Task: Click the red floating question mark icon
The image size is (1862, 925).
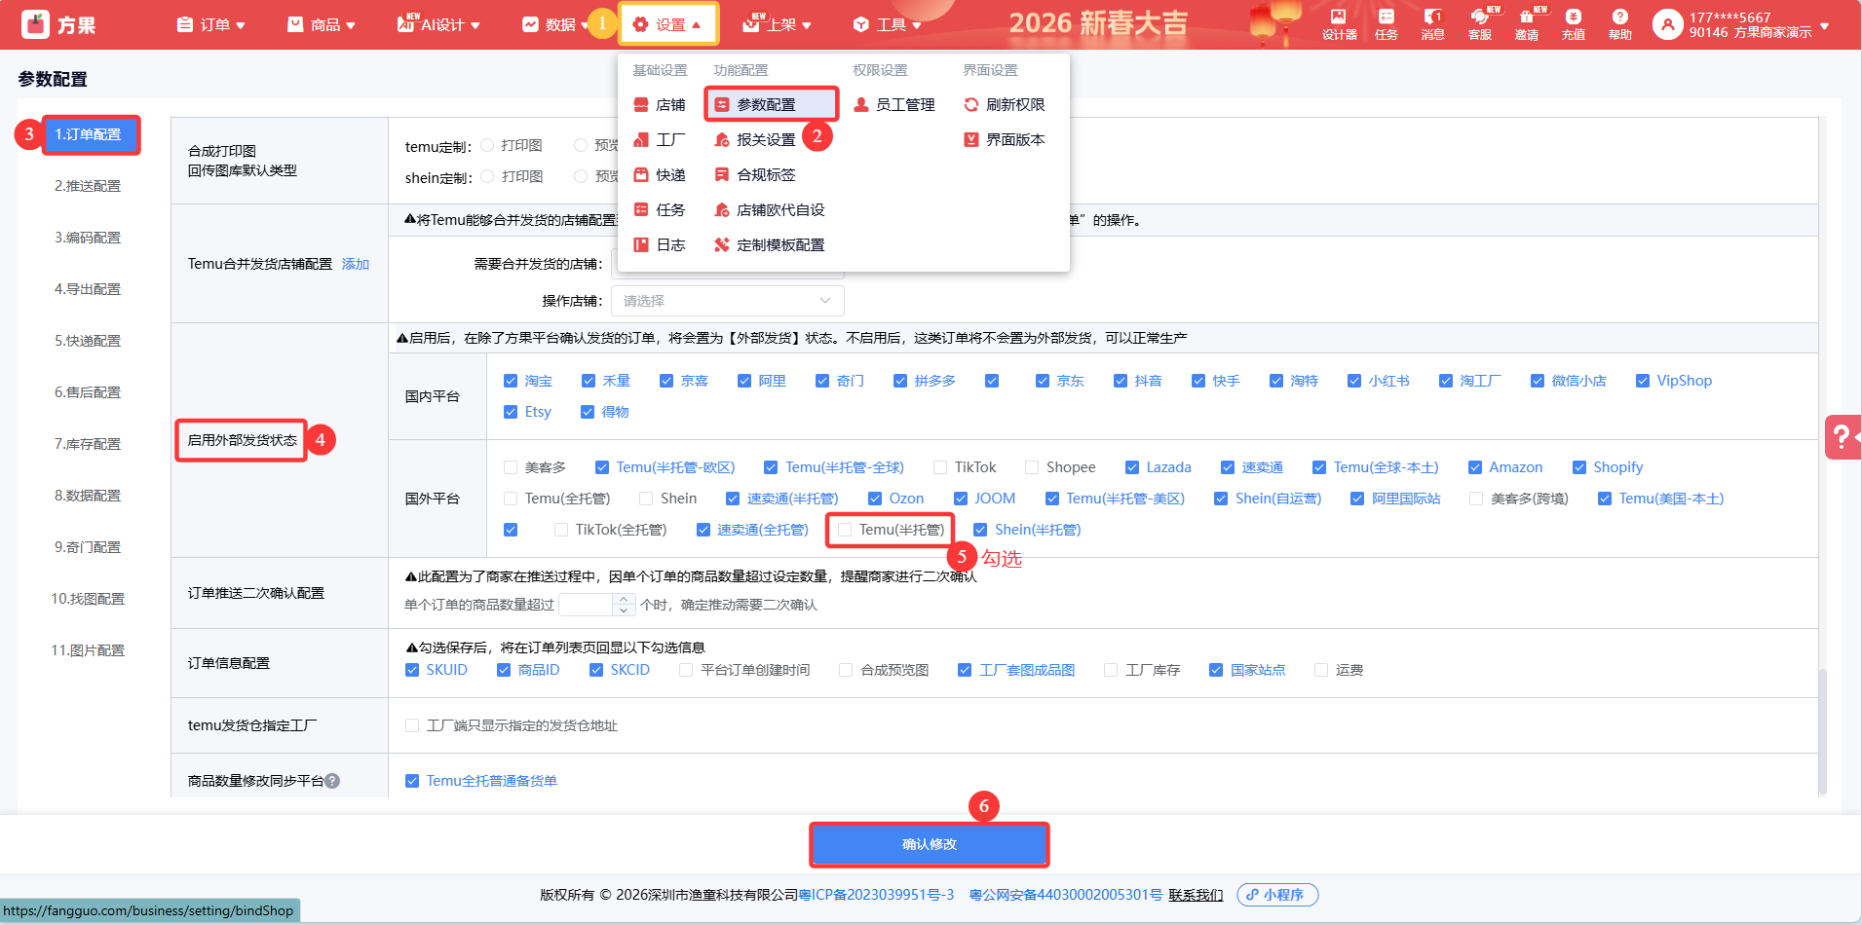Action: coord(1842,436)
